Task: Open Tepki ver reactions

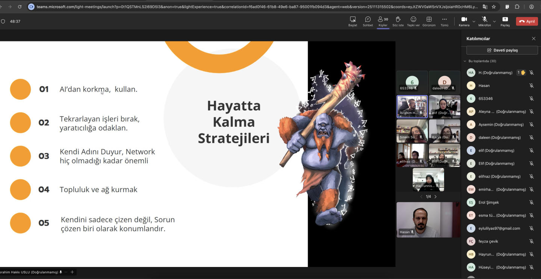Action: pyautogui.click(x=413, y=21)
